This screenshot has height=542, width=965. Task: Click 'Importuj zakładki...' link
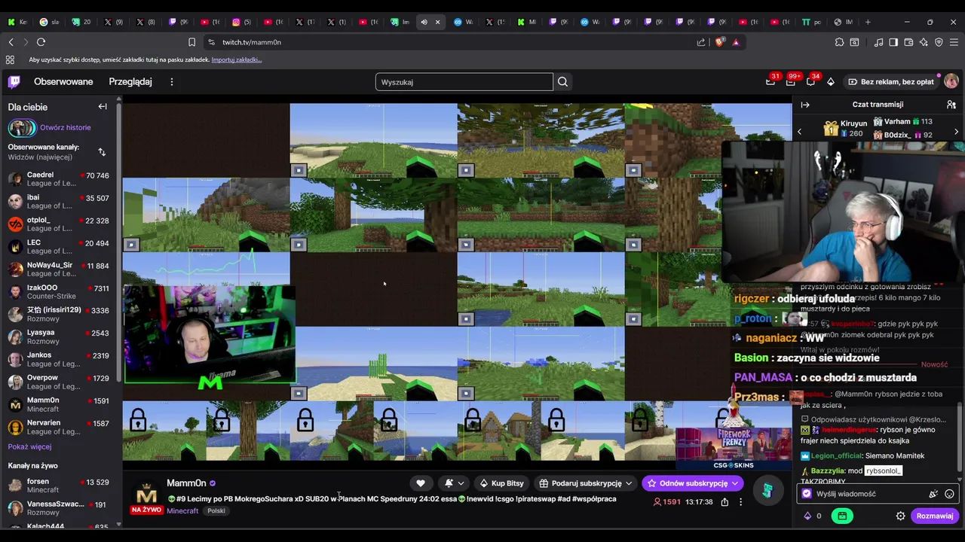tap(237, 59)
